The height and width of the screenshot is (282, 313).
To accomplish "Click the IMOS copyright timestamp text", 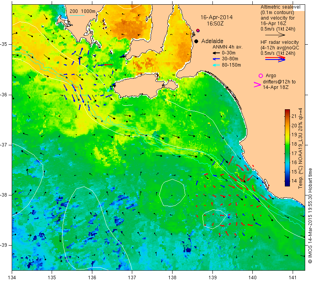I will (310, 215).
